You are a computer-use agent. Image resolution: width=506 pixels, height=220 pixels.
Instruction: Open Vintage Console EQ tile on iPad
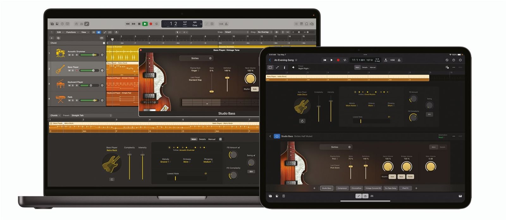pyautogui.click(x=373, y=188)
